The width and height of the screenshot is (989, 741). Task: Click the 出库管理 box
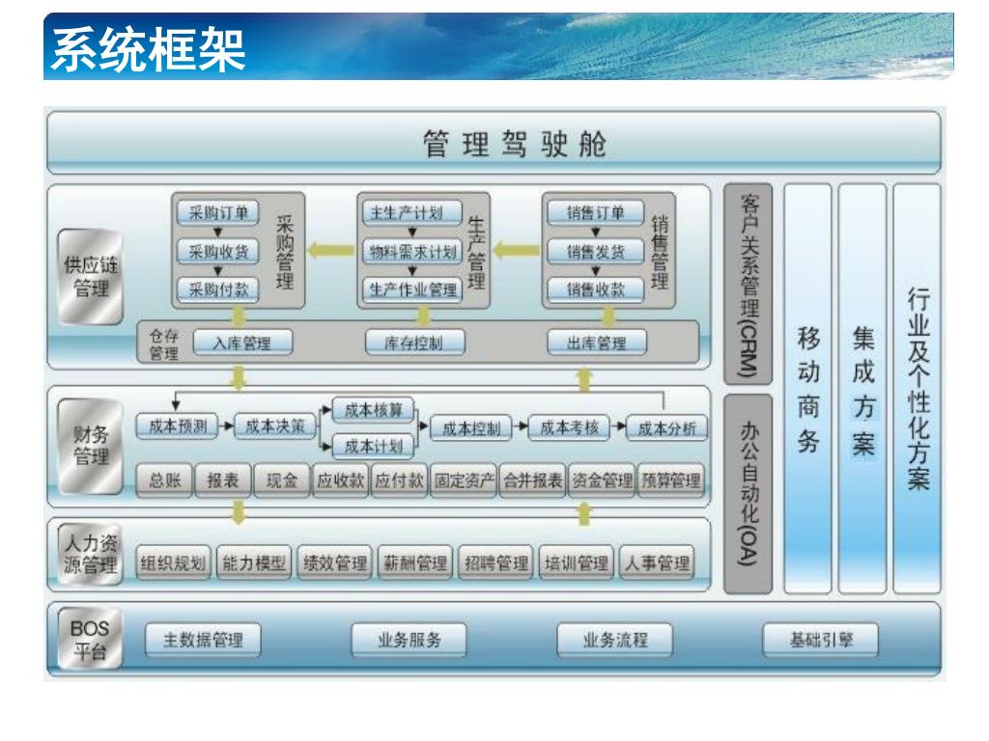597,343
